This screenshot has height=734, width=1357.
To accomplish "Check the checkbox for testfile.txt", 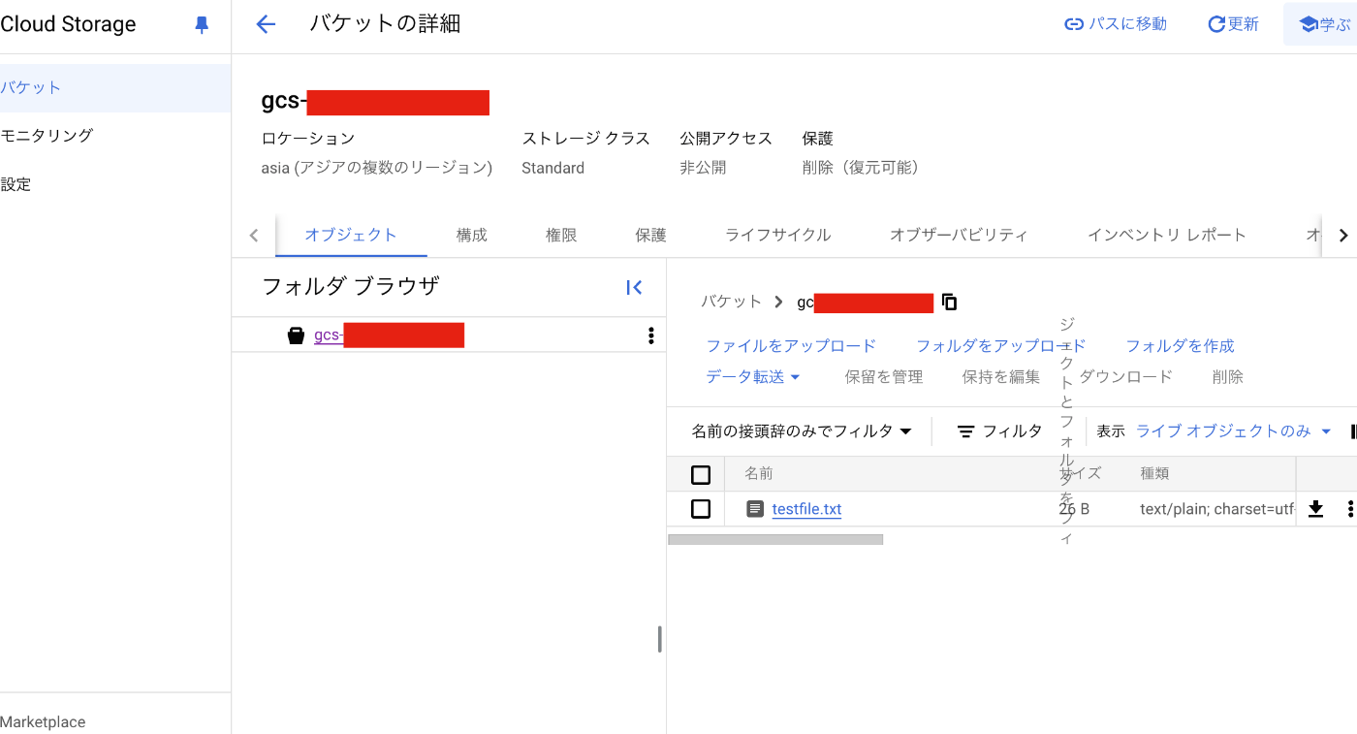I will pos(701,508).
